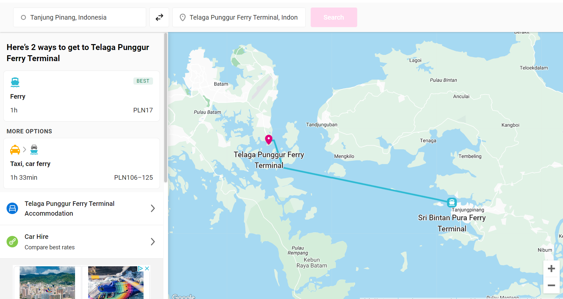Click the yellow taxi icon
Viewport: 563px width, 299px height.
[x=15, y=150]
